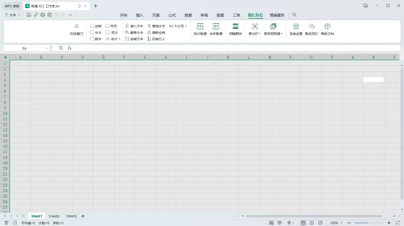The width and height of the screenshot is (404, 226).
Task: Click the zoom slider track
Action: click(369, 222)
